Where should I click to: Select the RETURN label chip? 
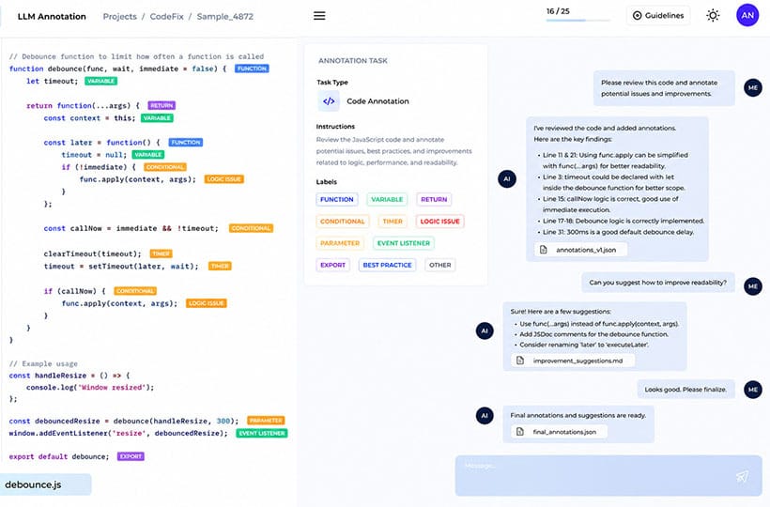(x=434, y=199)
